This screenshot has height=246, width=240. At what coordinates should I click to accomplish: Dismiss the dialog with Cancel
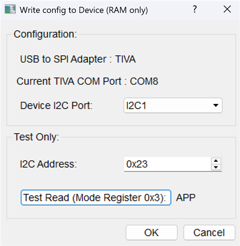pyautogui.click(x=209, y=233)
